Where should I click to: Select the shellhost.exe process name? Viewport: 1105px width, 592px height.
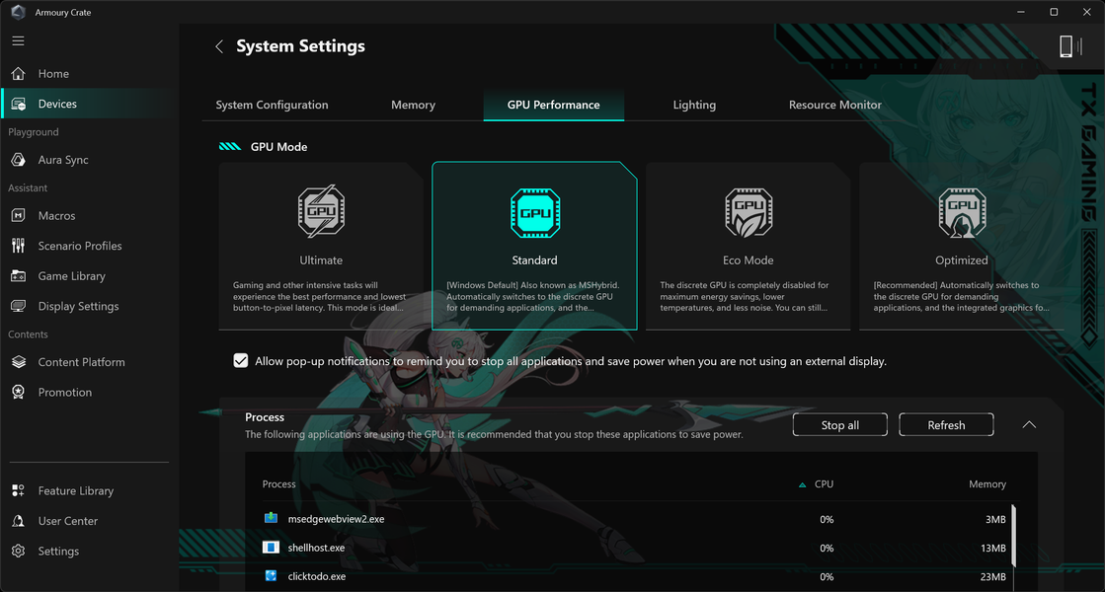pos(316,548)
